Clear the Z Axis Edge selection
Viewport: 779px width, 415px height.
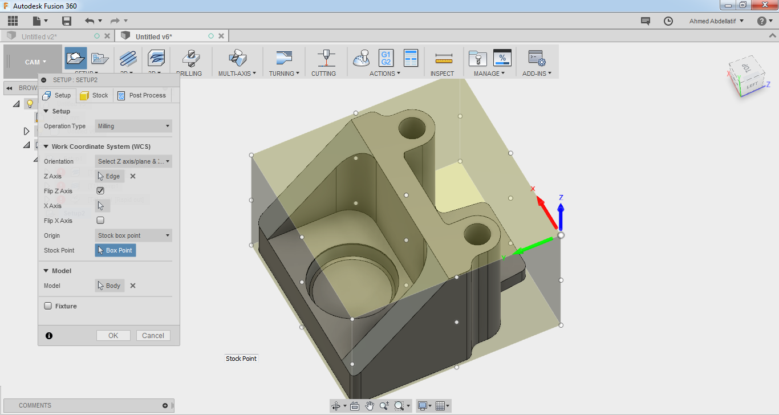click(133, 176)
